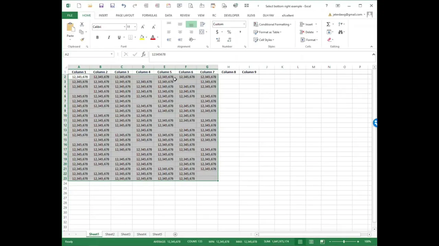Click the Clear eraser icon
Screen dimensions: 439x246
(x=330, y=40)
